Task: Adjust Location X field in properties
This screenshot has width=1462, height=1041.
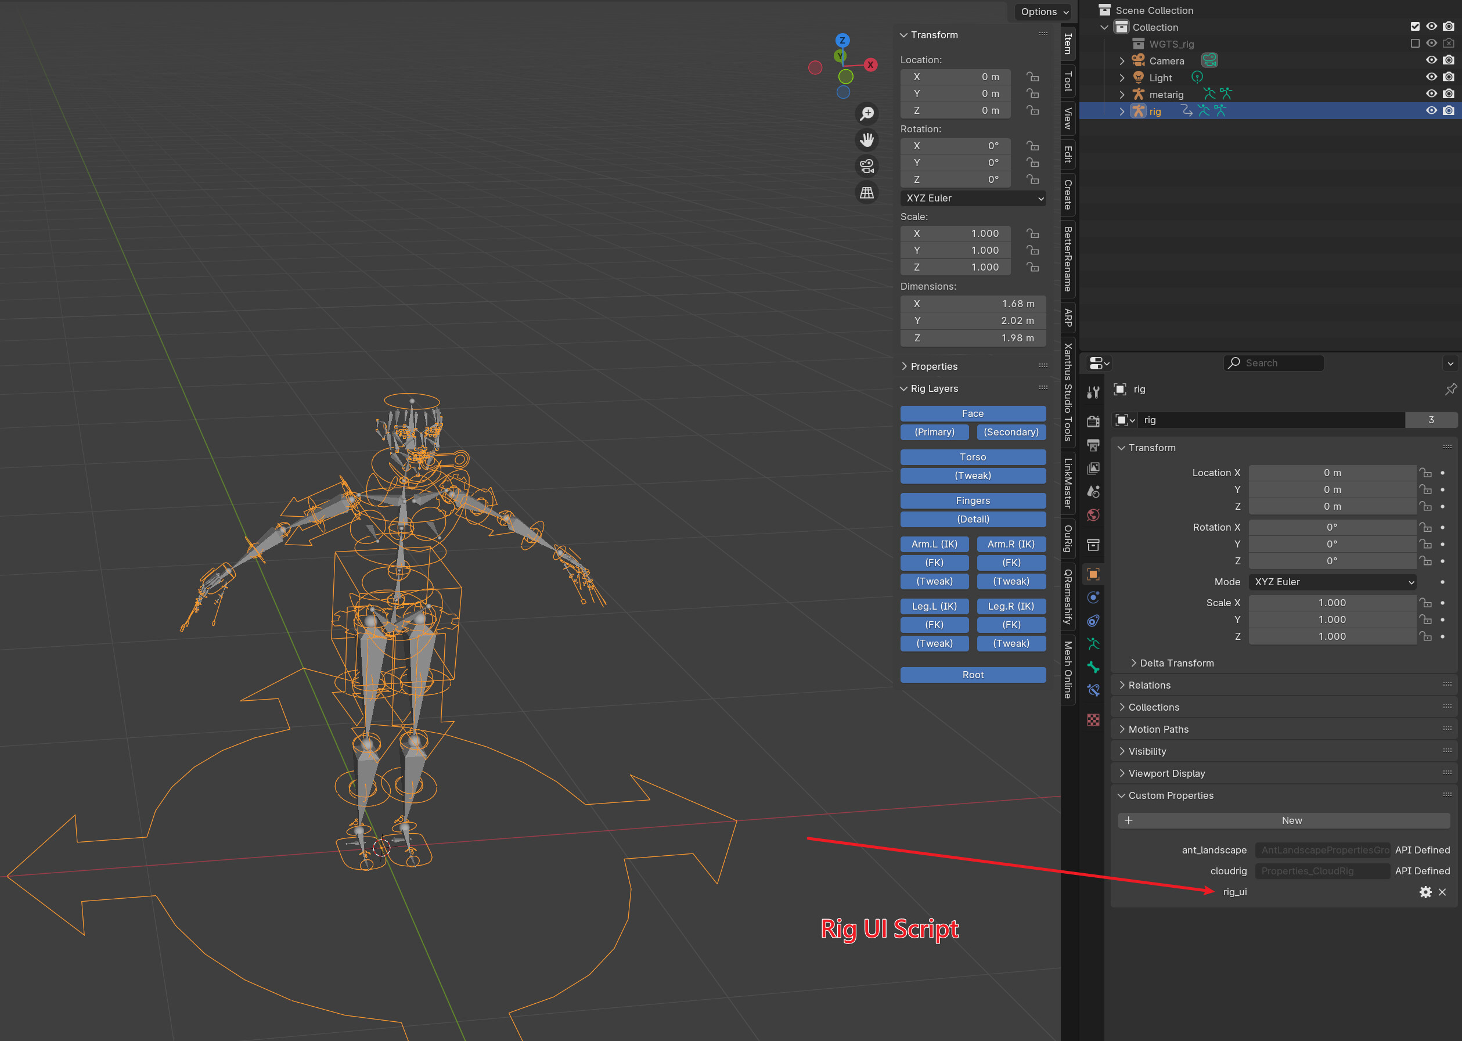Action: tap(1332, 473)
